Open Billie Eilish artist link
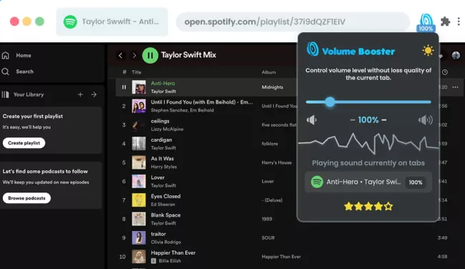This screenshot has height=269, width=465. (170, 261)
